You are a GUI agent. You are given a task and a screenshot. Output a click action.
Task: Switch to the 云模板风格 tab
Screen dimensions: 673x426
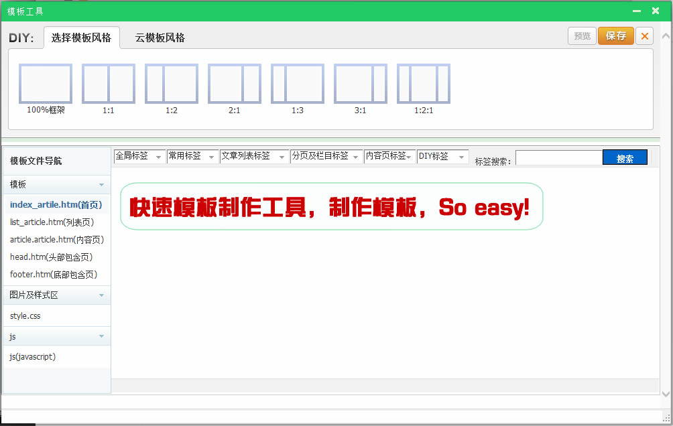pyautogui.click(x=160, y=38)
